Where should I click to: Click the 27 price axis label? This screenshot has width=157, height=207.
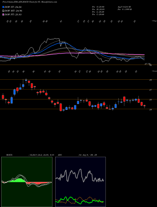coord(150,90)
